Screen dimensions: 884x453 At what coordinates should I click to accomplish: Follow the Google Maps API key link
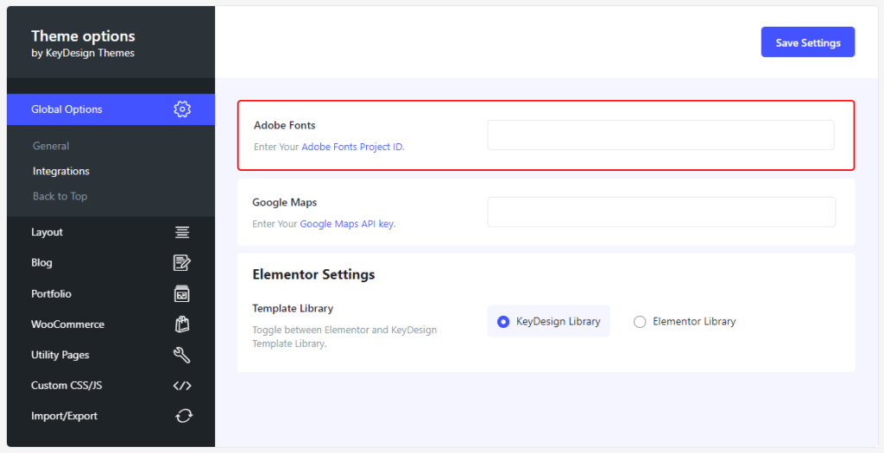click(347, 223)
